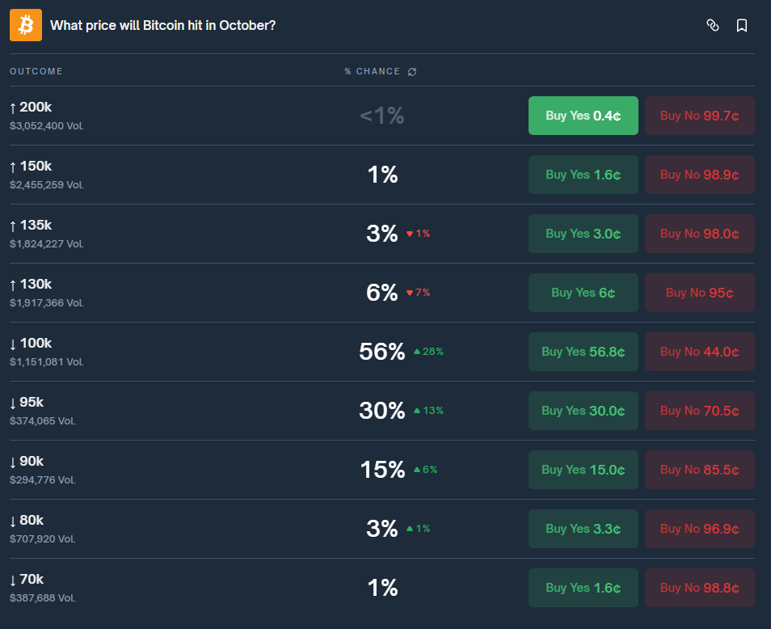
Task: Buy Yes at 1.6¢ for 150k
Action: click(x=583, y=175)
